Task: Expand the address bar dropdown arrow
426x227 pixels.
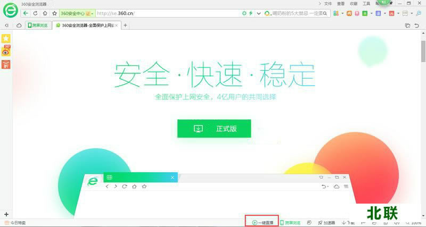Action: click(259, 13)
